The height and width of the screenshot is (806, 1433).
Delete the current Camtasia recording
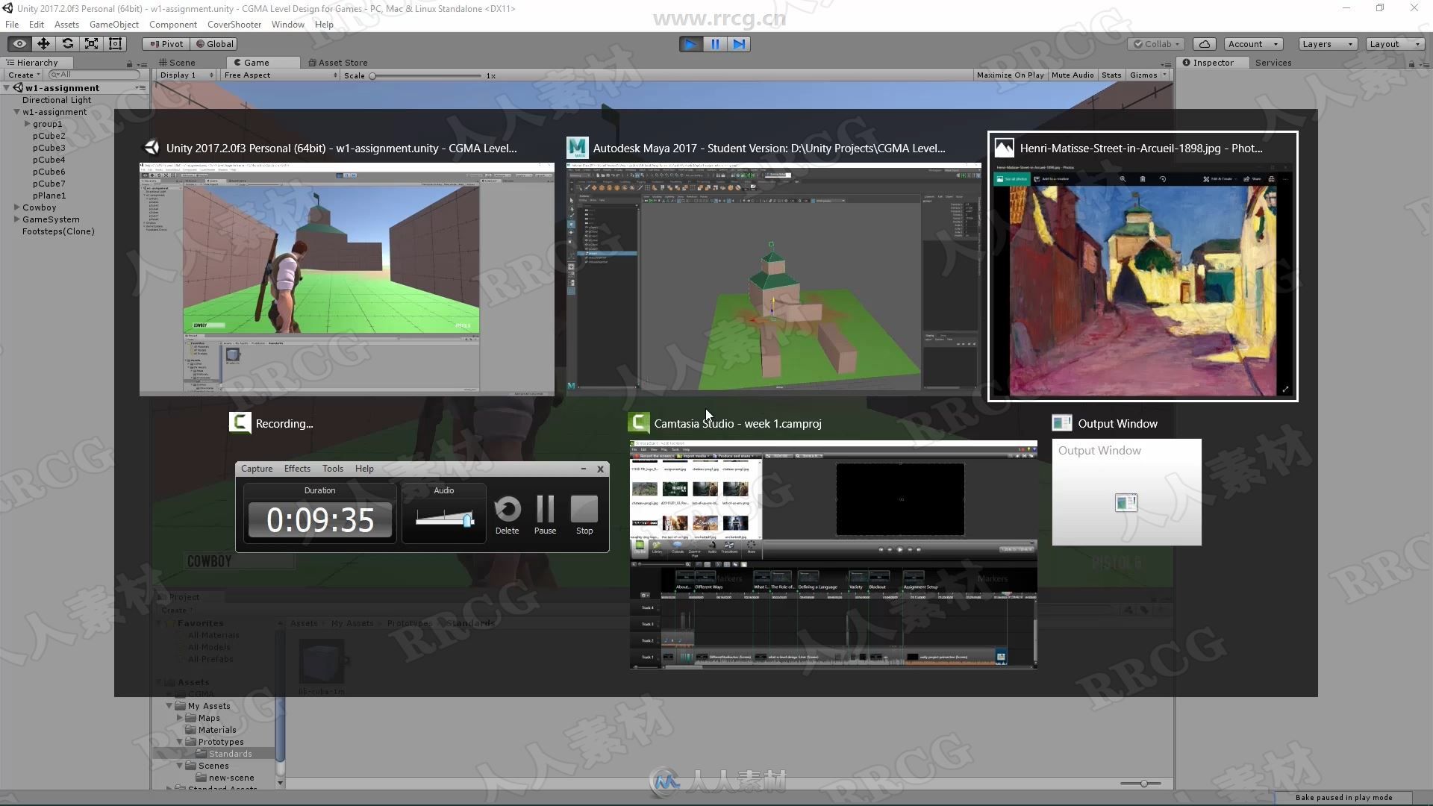(x=507, y=515)
